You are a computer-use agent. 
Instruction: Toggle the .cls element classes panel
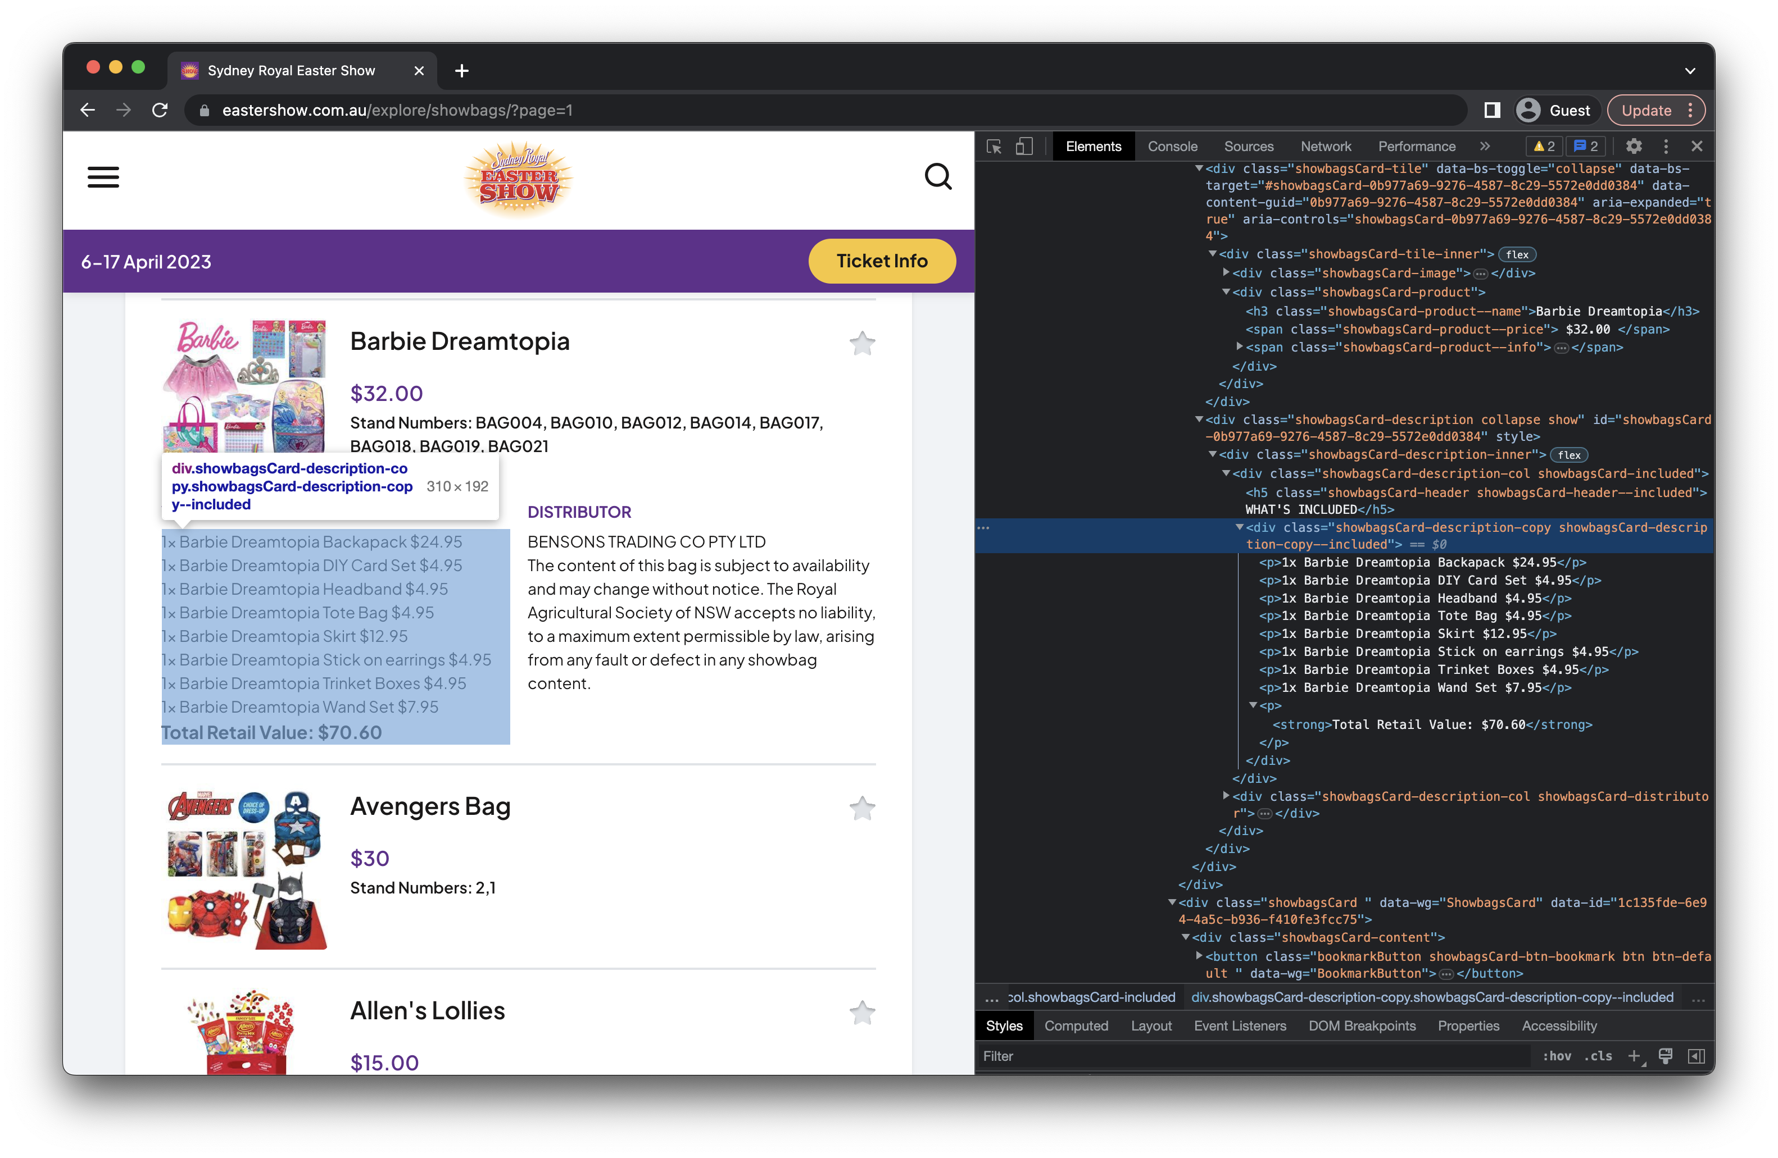(x=1598, y=1056)
